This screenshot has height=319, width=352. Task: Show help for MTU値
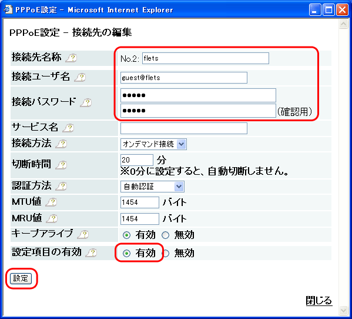click(51, 202)
